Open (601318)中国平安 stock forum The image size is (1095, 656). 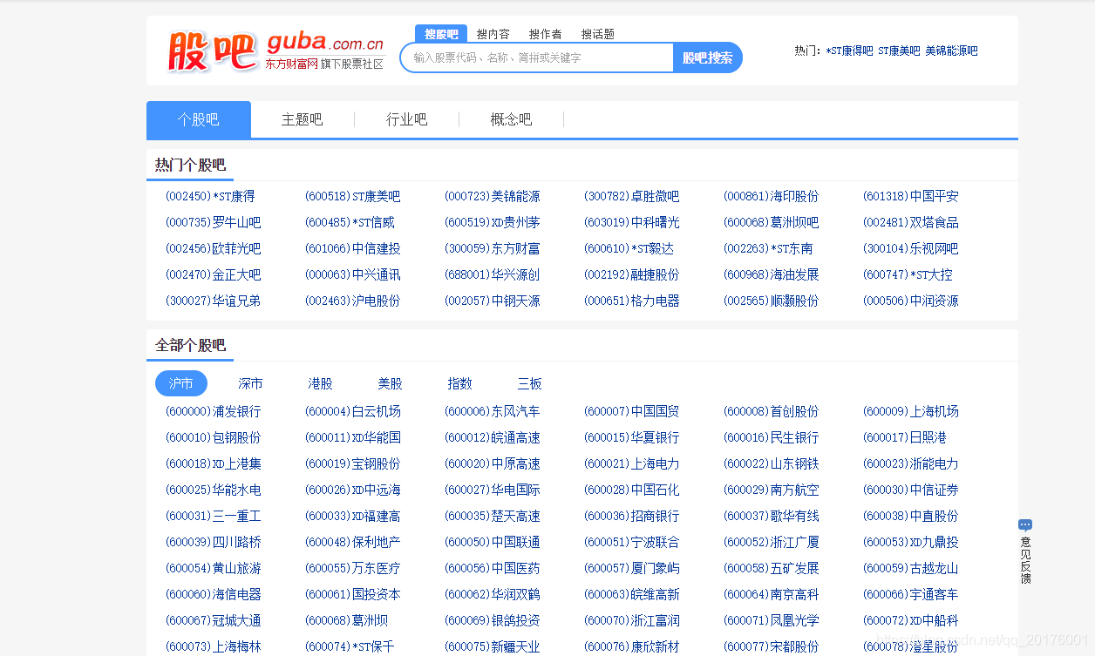point(910,196)
